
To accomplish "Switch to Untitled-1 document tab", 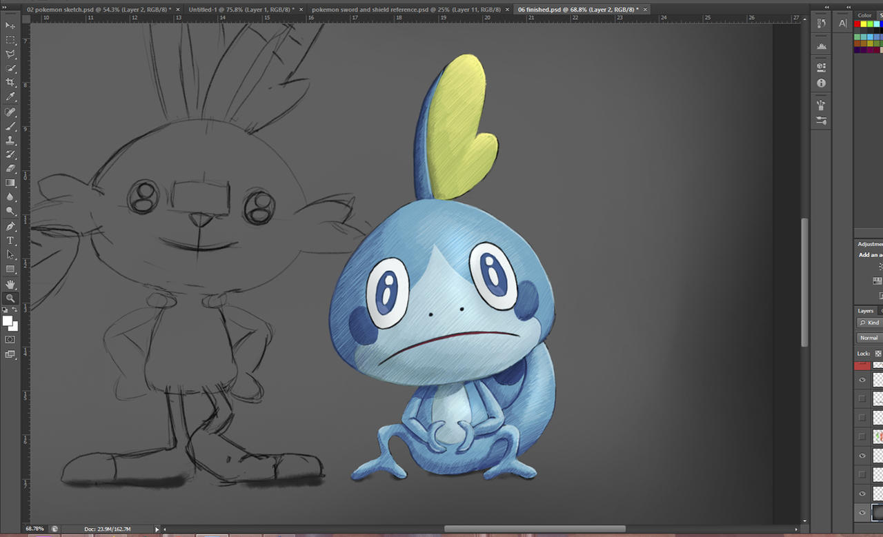I will pyautogui.click(x=241, y=10).
